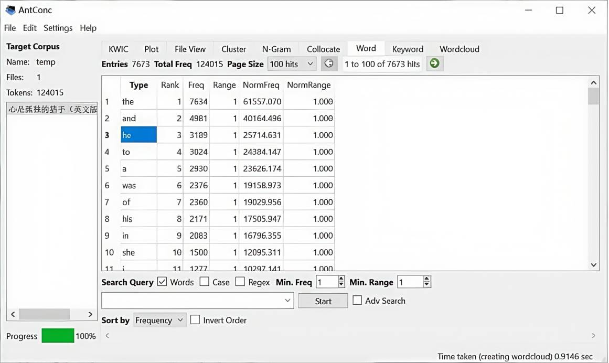Open the Page Size dropdown

click(292, 64)
